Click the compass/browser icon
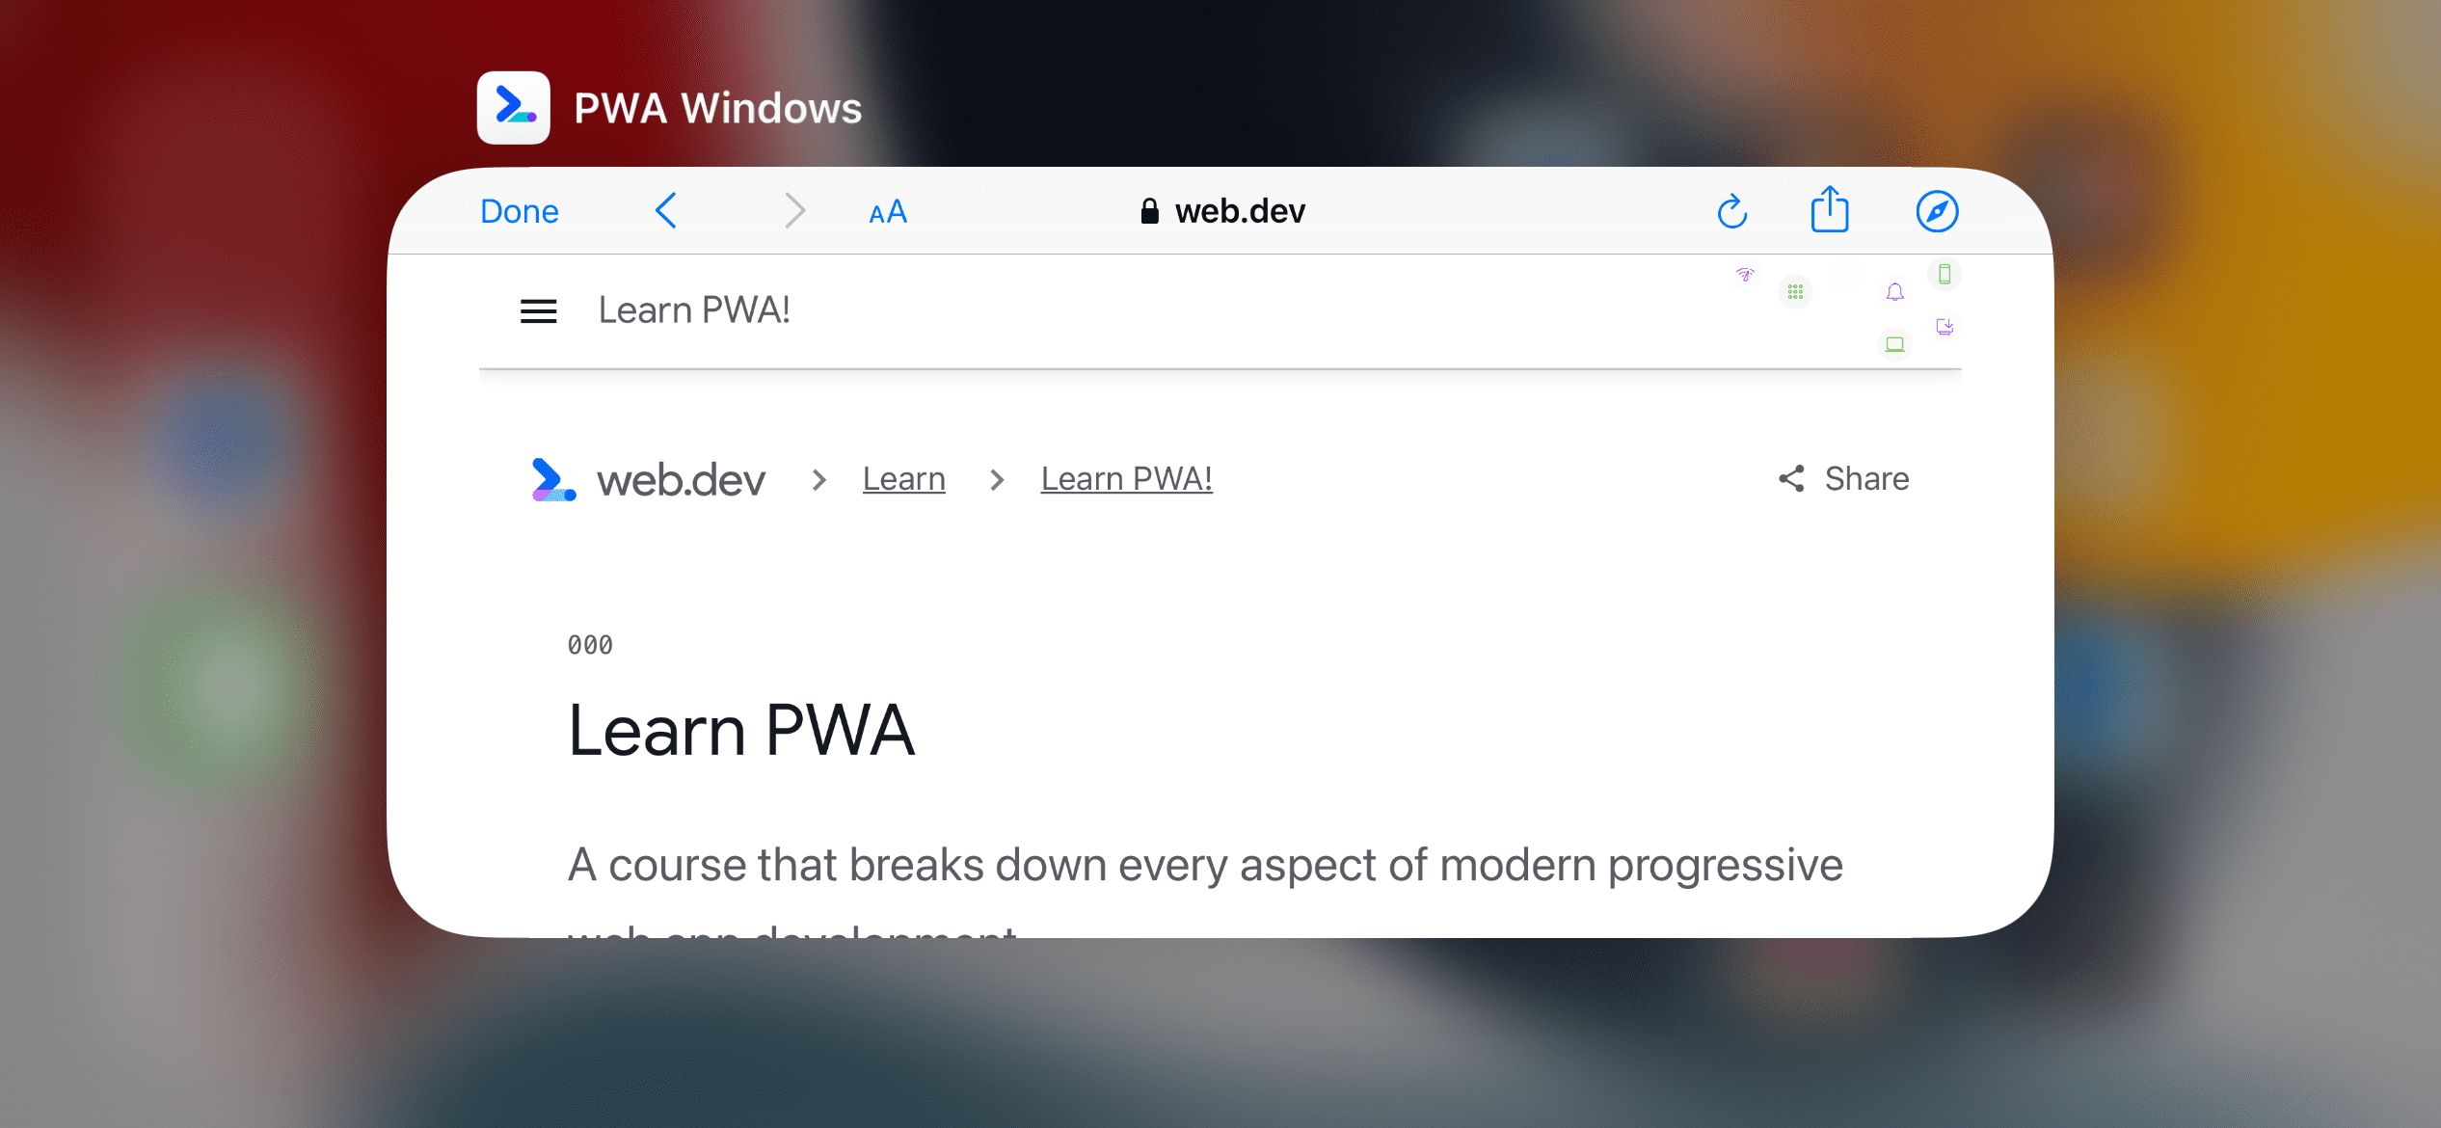The image size is (2441, 1128). (1938, 210)
